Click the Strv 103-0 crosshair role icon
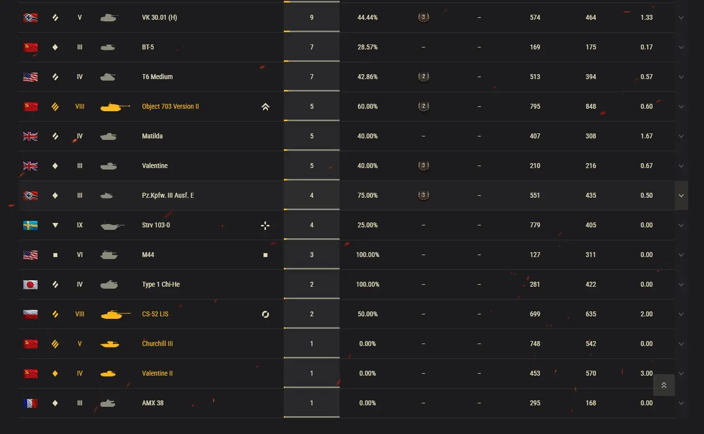Image resolution: width=704 pixels, height=434 pixels. tap(265, 225)
